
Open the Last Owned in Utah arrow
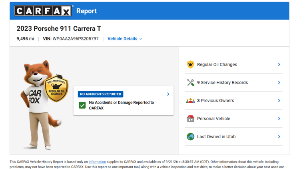click(279, 137)
